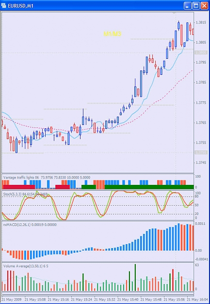210x304 pixels.
Task: Click the 1.3755 price scale value
Action: click(x=200, y=143)
